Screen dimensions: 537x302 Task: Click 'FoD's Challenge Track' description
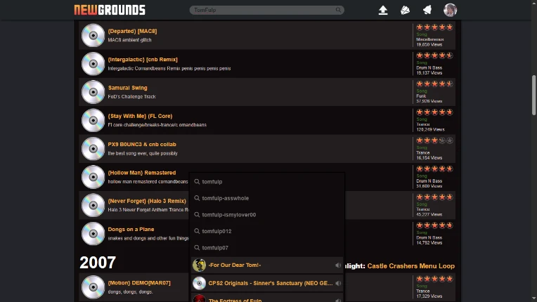(131, 97)
